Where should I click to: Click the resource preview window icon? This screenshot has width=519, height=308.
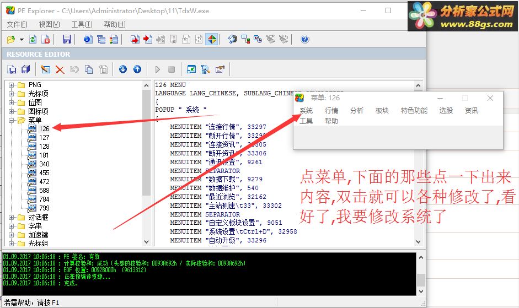click(191, 69)
